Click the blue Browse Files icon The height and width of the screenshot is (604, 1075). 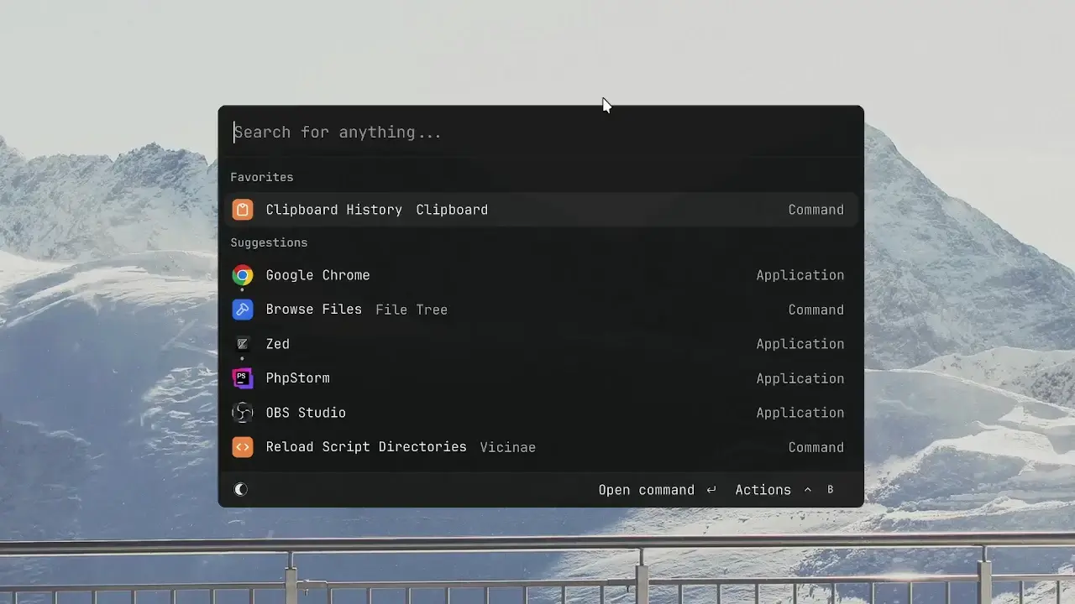pos(242,310)
